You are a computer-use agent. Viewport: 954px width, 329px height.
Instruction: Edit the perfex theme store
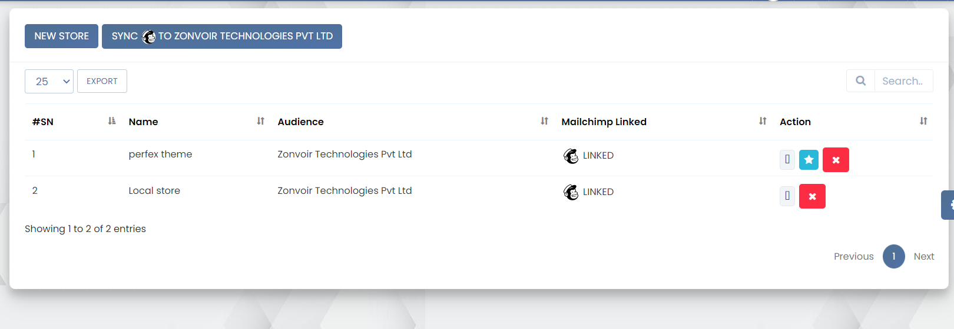click(787, 160)
